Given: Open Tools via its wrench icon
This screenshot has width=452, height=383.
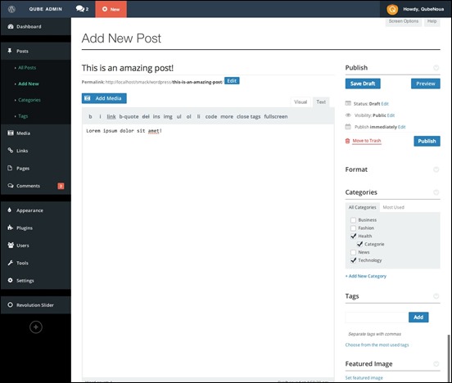Looking at the screenshot, I should pyautogui.click(x=11, y=263).
